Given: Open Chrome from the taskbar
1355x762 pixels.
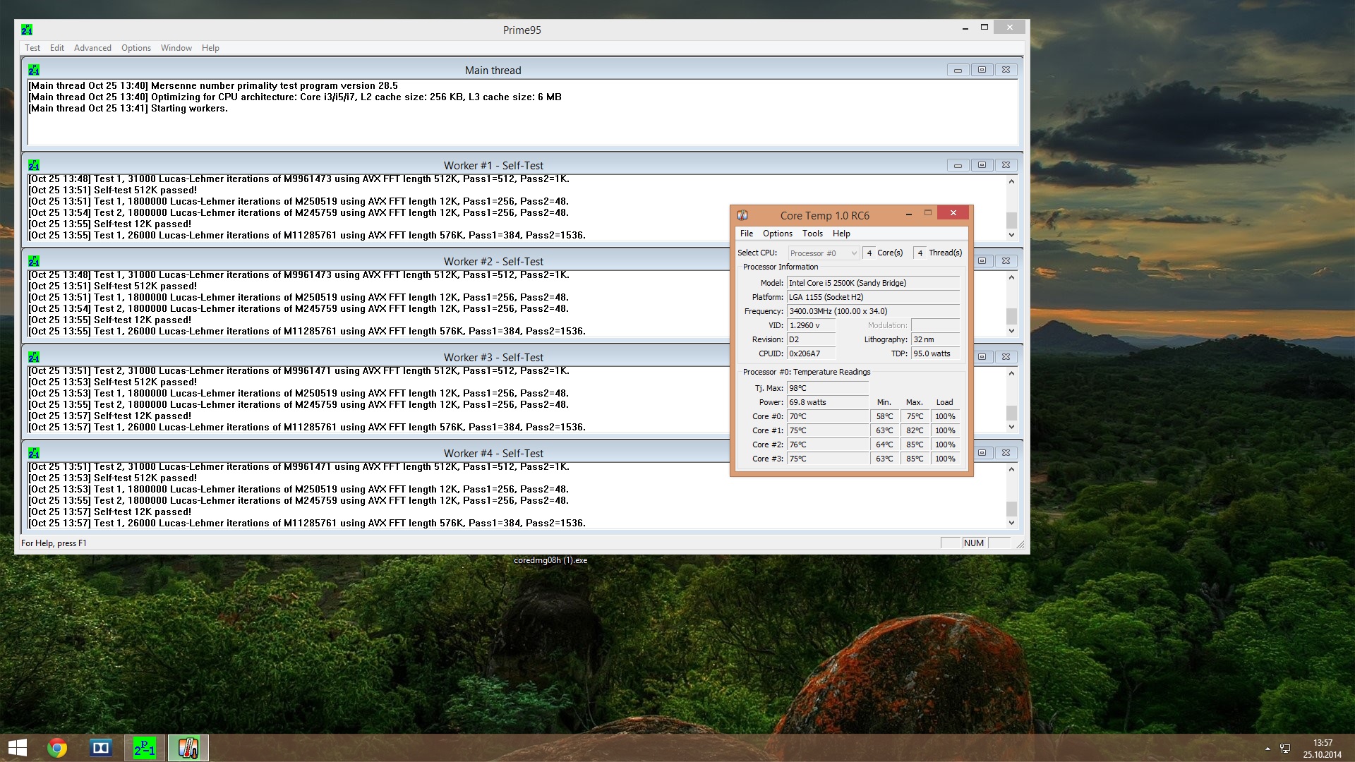Looking at the screenshot, I should coord(57,748).
